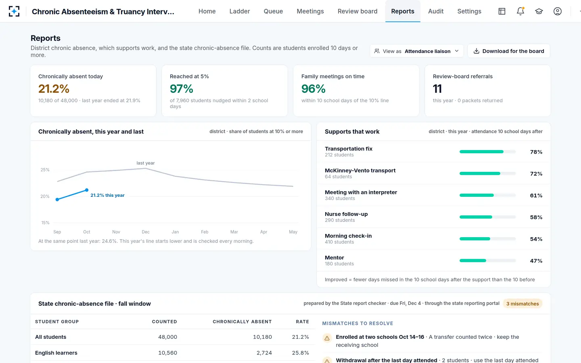This screenshot has width=581, height=363.
Task: Click the Withdrawal after last day attended mismatch
Action: 432,360
